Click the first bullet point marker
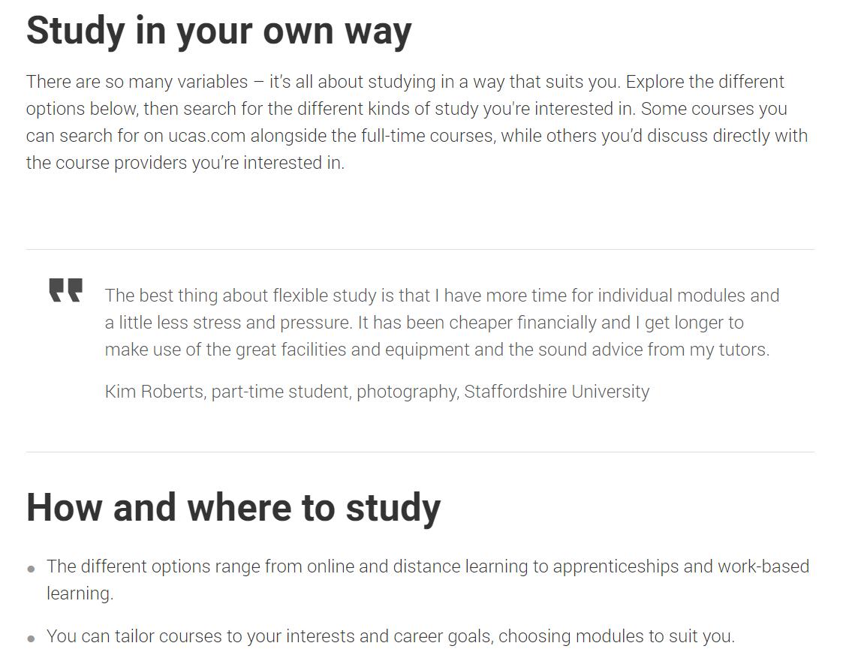The width and height of the screenshot is (843, 667). coord(32,569)
